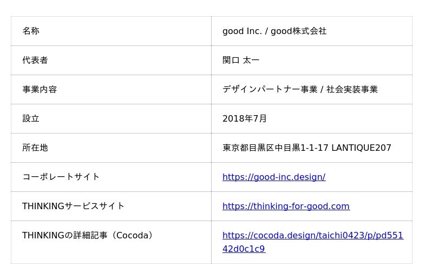Select the 所在地 label cell

coord(35,148)
